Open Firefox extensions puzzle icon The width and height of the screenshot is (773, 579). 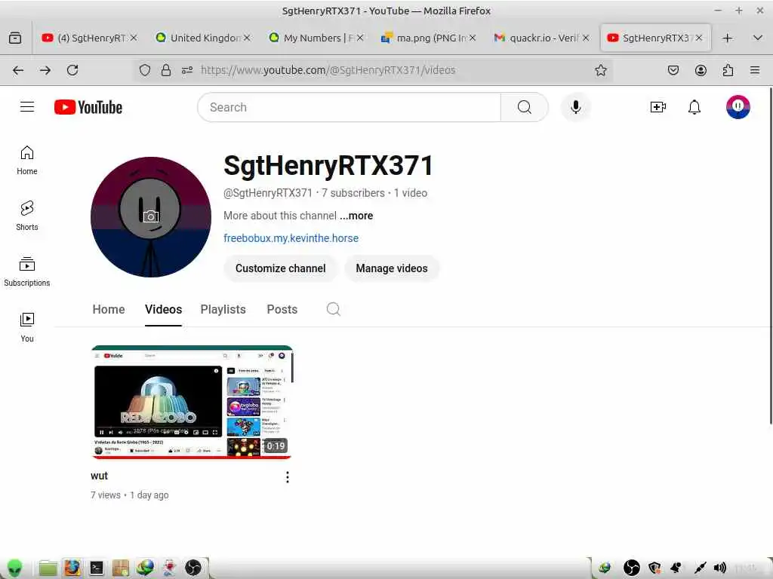click(728, 70)
